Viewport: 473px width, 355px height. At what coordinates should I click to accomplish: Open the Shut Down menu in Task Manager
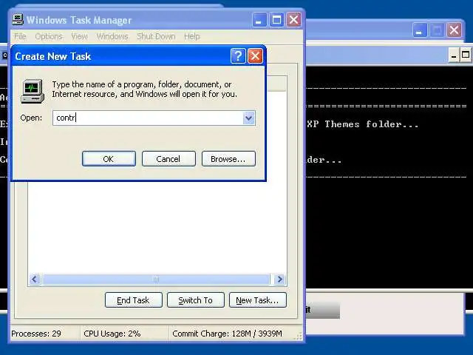156,36
